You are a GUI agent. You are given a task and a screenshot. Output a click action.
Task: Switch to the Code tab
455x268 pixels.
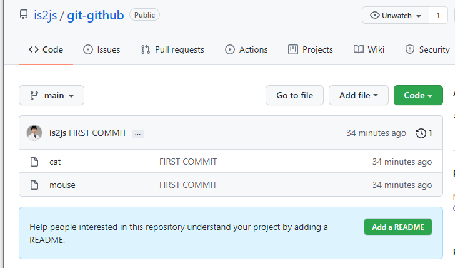[x=46, y=49]
